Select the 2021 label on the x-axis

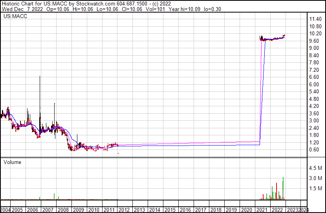(x=262, y=210)
